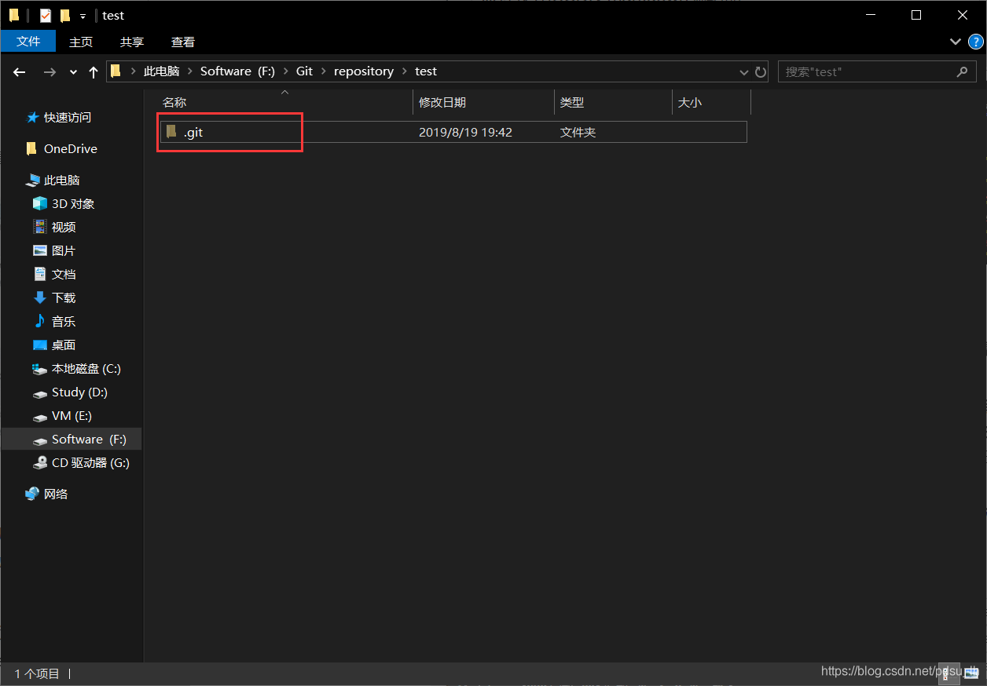Open VM (E:) drive in navigation pane
The width and height of the screenshot is (987, 686).
click(x=72, y=415)
